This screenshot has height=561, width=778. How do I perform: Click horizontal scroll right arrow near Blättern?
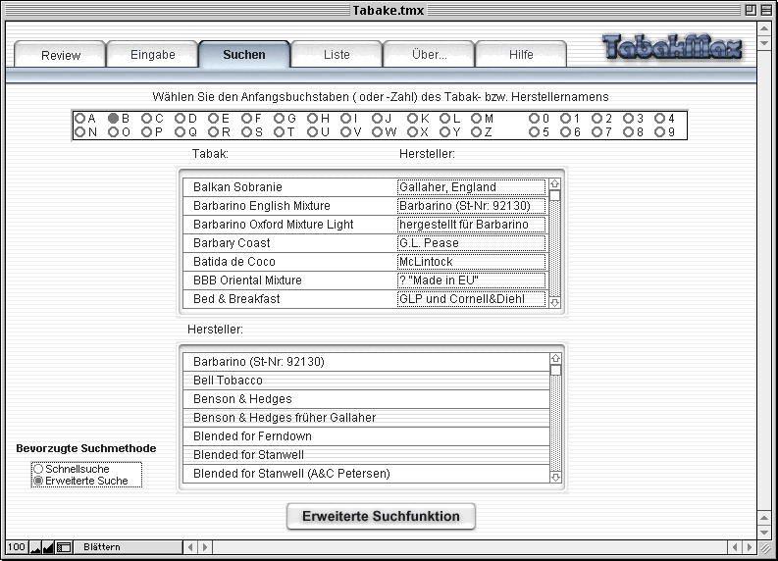pyautogui.click(x=205, y=547)
